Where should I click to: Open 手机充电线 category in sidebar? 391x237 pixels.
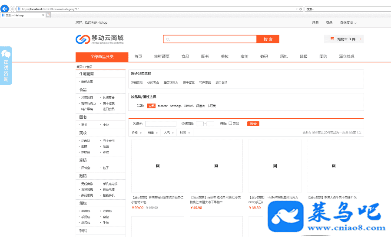point(109,184)
